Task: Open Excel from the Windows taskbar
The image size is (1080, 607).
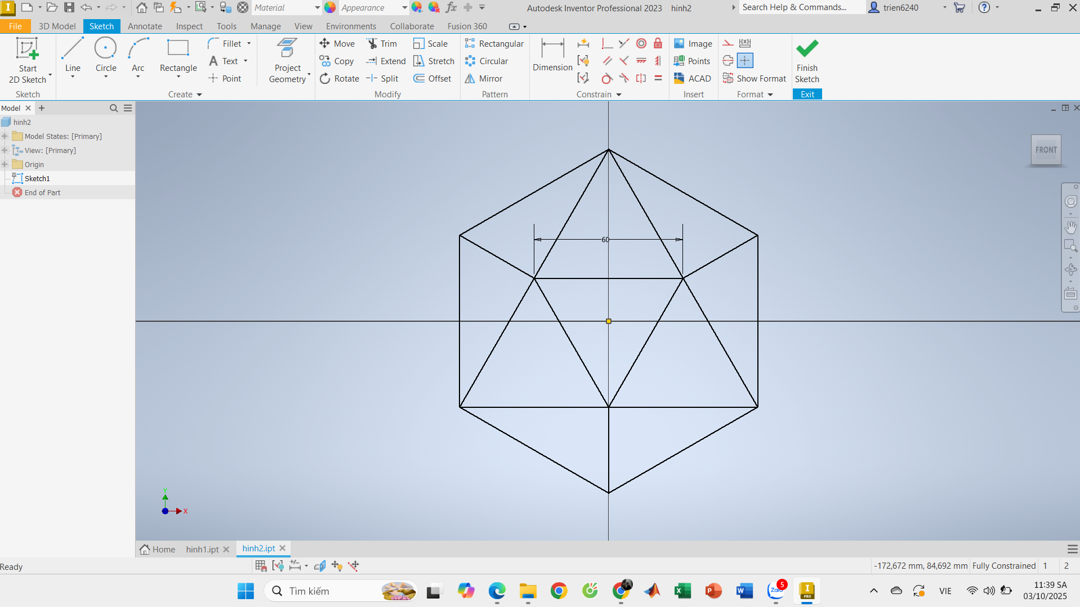Action: pyautogui.click(x=682, y=591)
